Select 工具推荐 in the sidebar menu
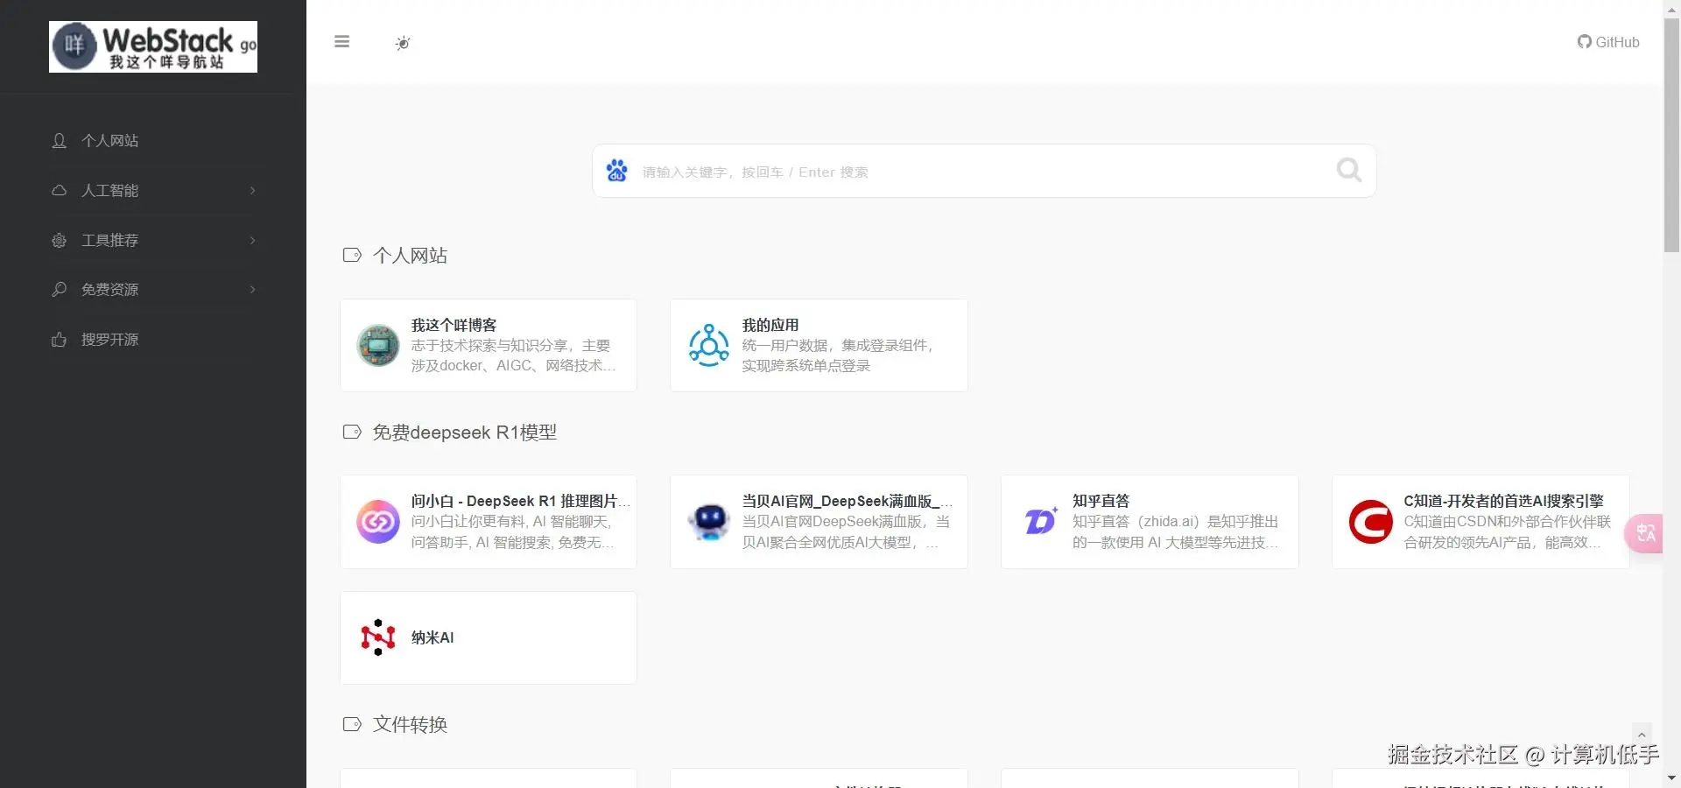Viewport: 1681px width, 788px height. (x=109, y=241)
